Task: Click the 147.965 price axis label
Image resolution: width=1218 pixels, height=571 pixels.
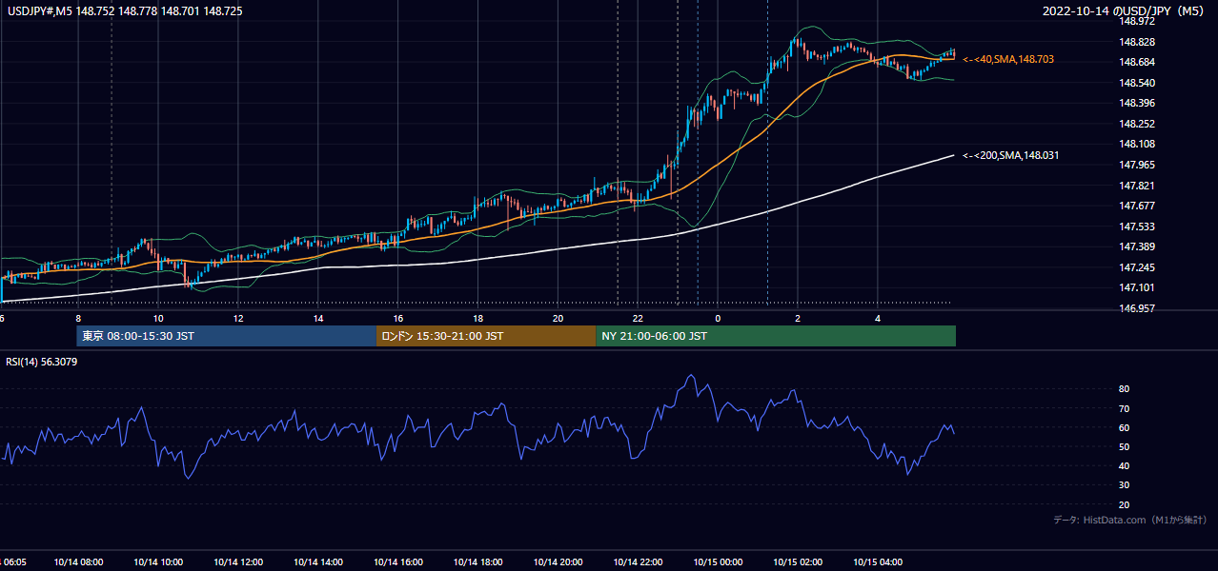Action: [x=1135, y=165]
